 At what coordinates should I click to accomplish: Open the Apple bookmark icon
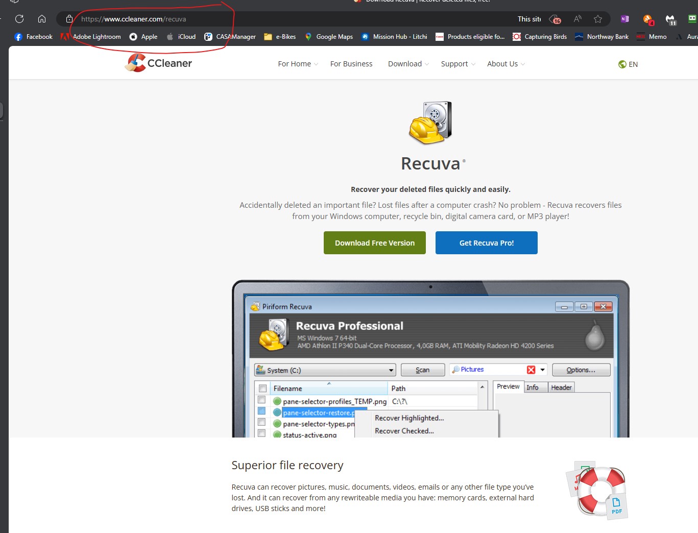132,36
